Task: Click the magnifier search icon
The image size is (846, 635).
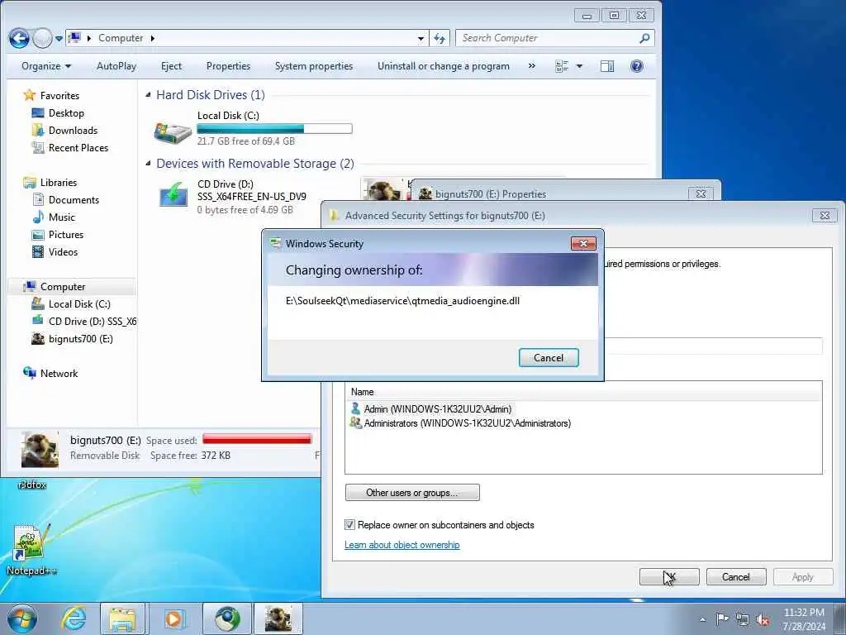Action: 644,38
